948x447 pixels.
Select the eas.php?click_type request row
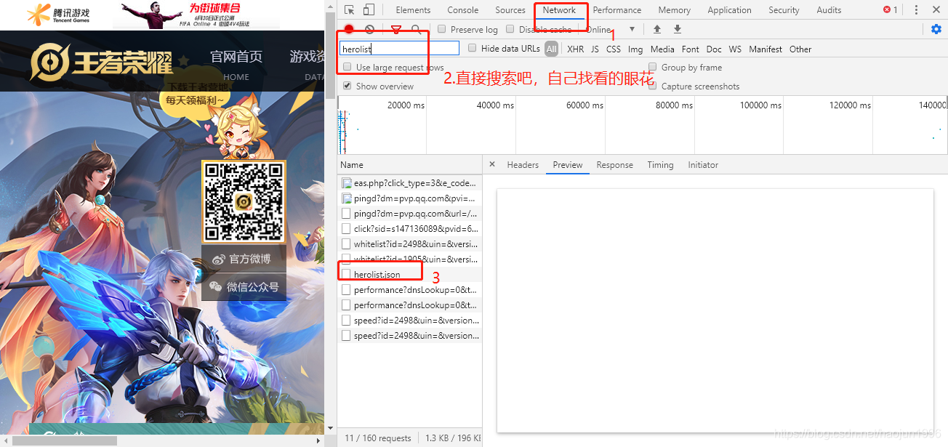click(x=409, y=183)
